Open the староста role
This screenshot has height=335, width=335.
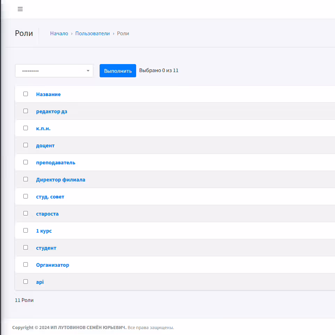pos(47,214)
